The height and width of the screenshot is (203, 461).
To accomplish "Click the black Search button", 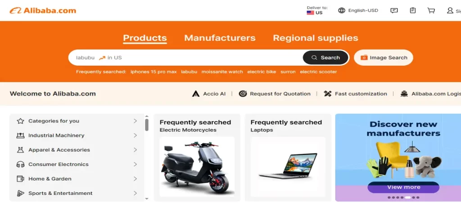I will point(326,58).
